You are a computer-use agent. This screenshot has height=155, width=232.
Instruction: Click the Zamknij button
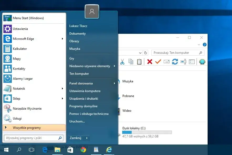point(75,138)
